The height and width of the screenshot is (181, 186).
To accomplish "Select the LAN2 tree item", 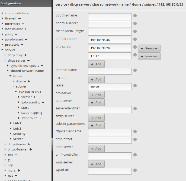I will 17,129.
